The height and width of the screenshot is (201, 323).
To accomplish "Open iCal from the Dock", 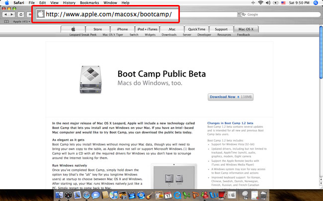I will (168, 195).
